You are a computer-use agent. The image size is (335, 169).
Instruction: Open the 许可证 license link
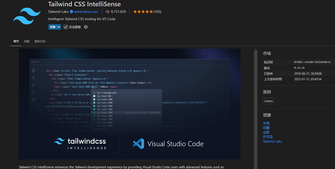[x=268, y=137]
